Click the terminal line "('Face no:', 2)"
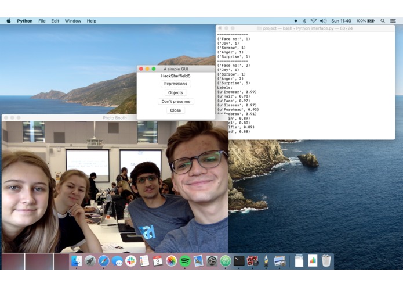 pyautogui.click(x=234, y=66)
